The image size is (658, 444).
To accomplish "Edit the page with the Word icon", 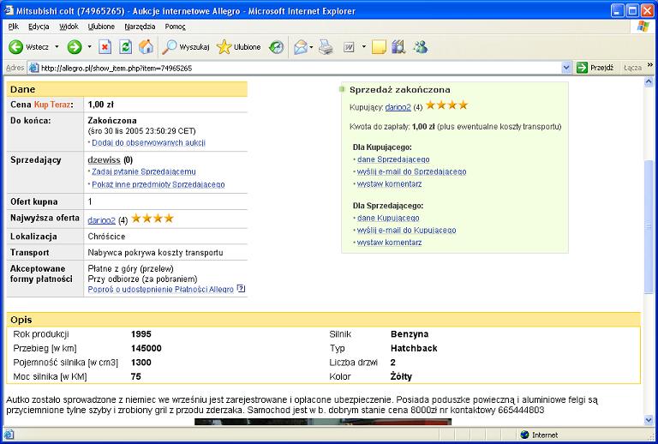I will point(349,47).
